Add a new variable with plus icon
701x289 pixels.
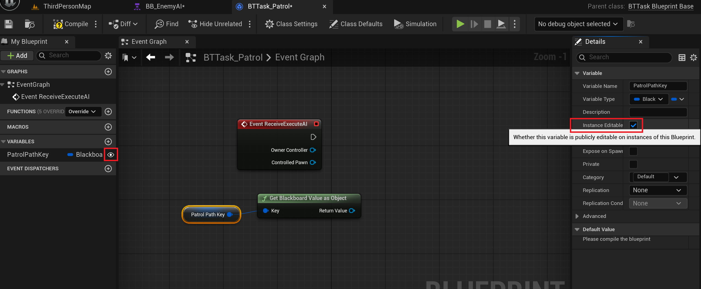pyautogui.click(x=108, y=142)
